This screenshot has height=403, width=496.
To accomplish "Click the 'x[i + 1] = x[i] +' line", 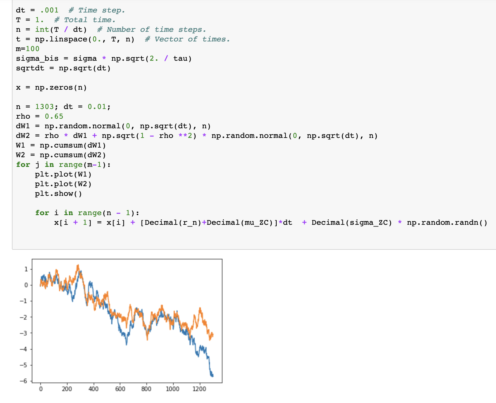I will click(271, 223).
